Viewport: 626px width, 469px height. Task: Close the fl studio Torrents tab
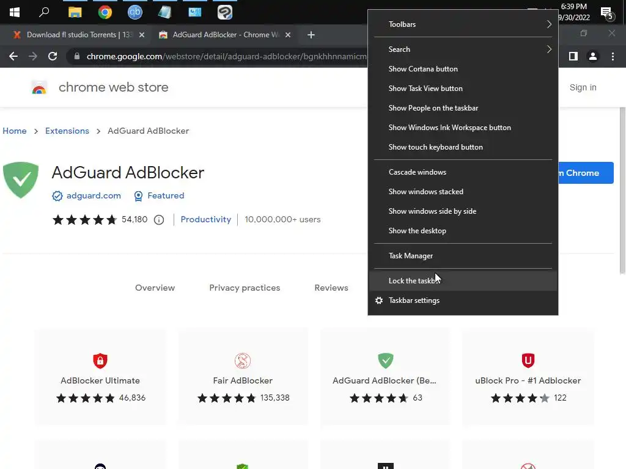[142, 35]
